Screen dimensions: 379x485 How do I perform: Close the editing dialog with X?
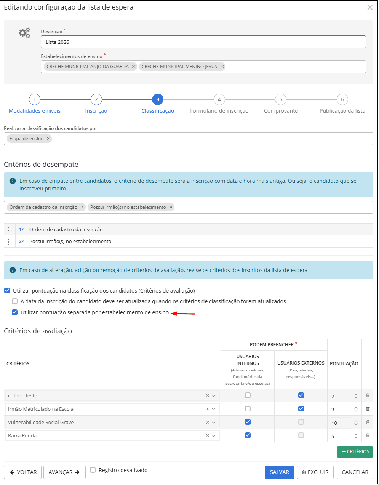(370, 7)
